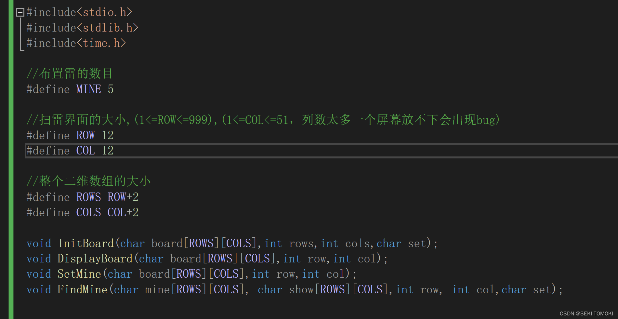618x319 pixels.
Task: Click the comment //布置雷的数目
Action: coord(70,73)
